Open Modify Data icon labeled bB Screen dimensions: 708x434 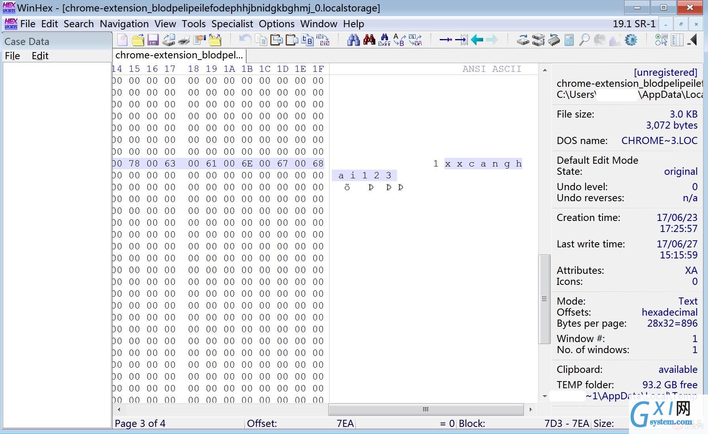(307, 40)
